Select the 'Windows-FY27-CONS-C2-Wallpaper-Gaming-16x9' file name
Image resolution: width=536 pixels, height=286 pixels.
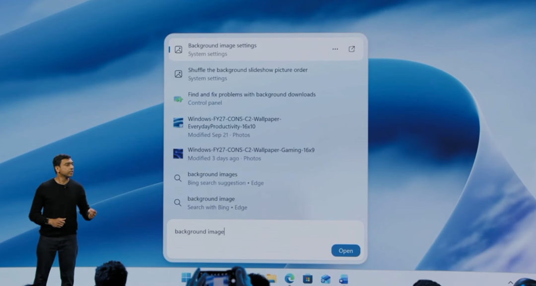tap(251, 150)
